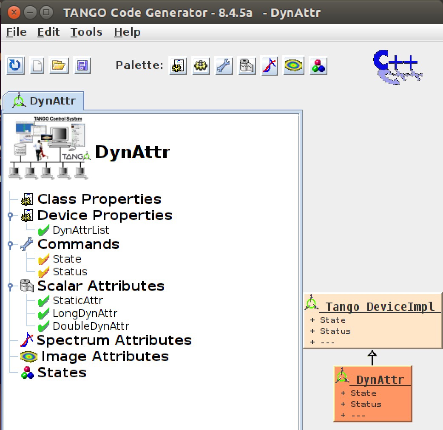Click the Device Properties label in the tree
This screenshot has height=430, width=443.
click(105, 215)
